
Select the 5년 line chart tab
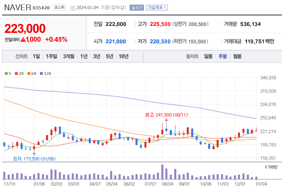point(109,56)
